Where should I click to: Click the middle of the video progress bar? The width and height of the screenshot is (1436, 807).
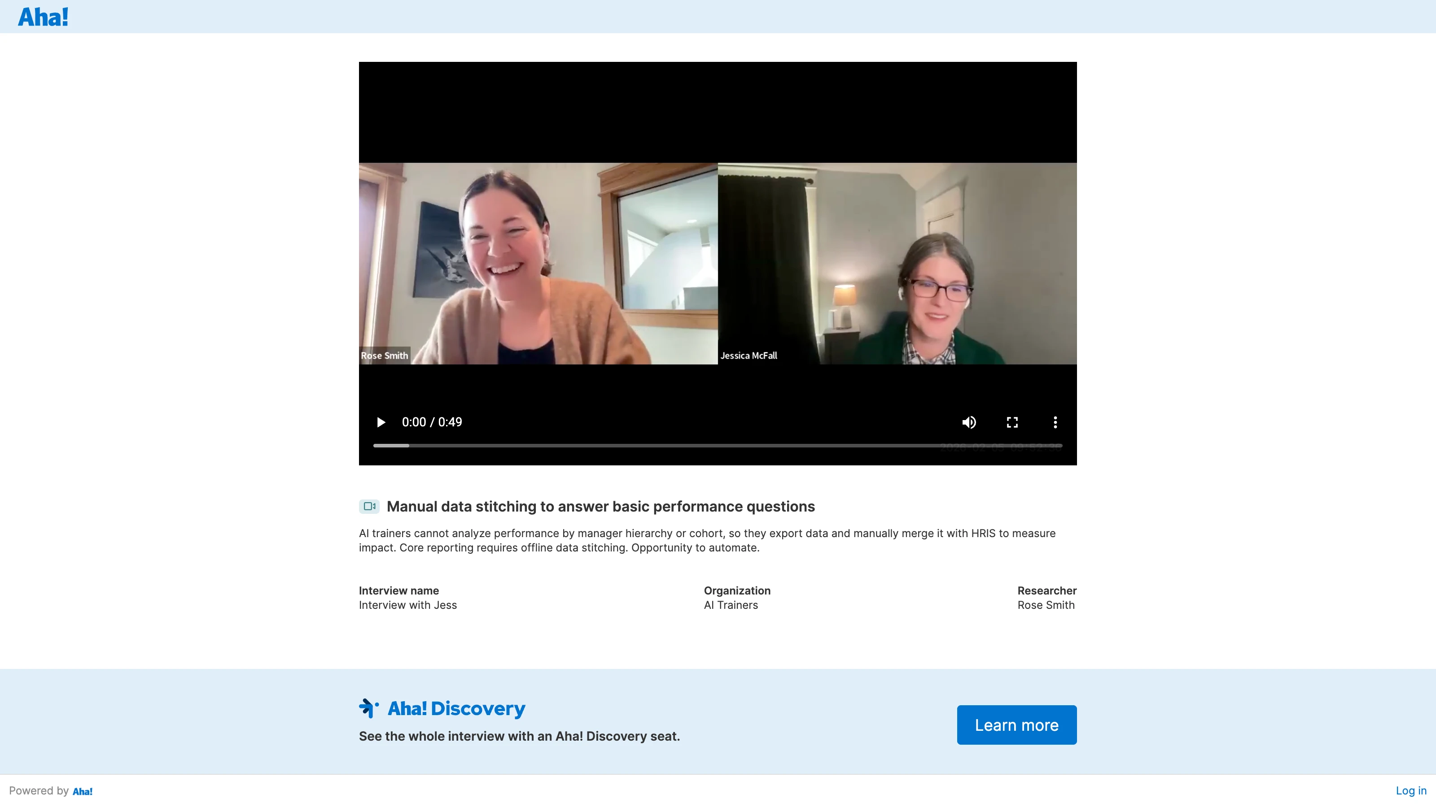718,446
